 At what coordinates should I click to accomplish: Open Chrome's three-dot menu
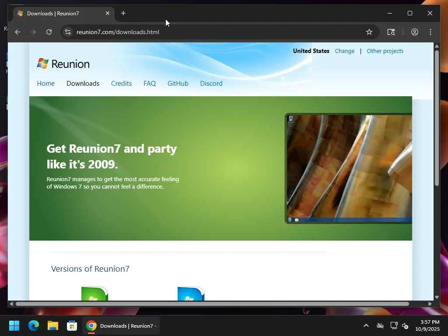tap(430, 32)
